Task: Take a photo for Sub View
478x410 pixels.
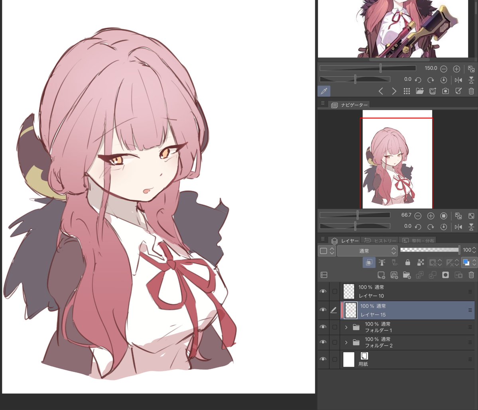Action: tap(445, 91)
